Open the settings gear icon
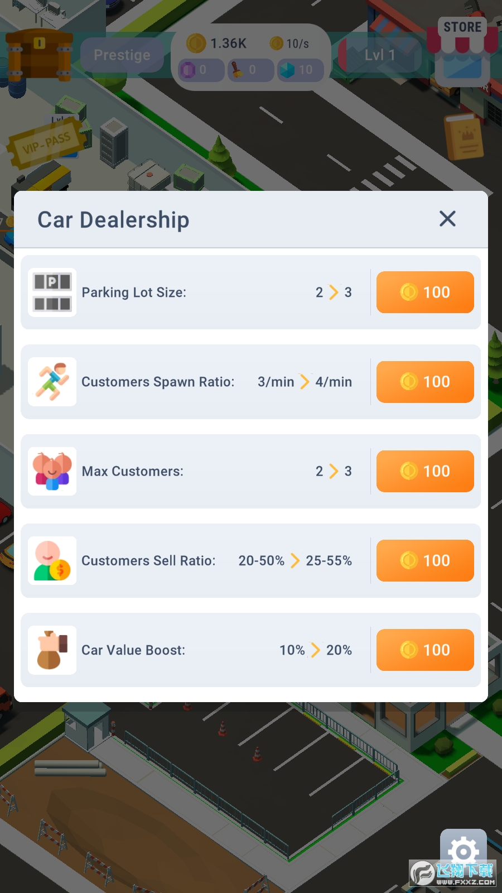502x893 pixels. (x=463, y=851)
